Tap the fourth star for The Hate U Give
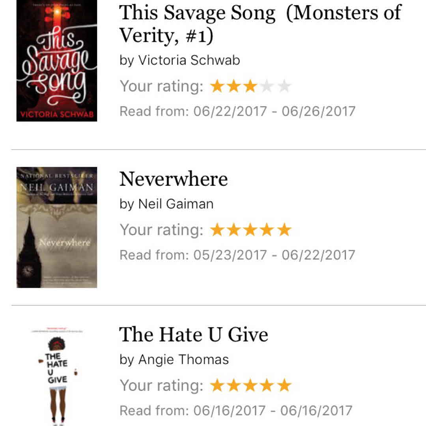The image size is (426, 426). (267, 385)
